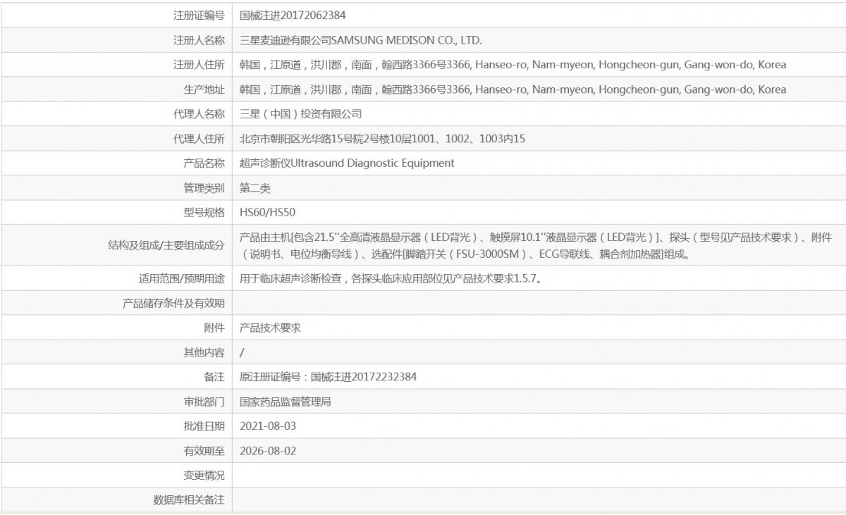Click the 产品名称 label
This screenshot has width=846, height=515.
click(x=204, y=163)
